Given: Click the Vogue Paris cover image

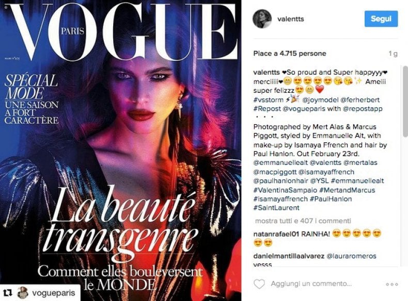Looking at the screenshot, I should tap(121, 150).
